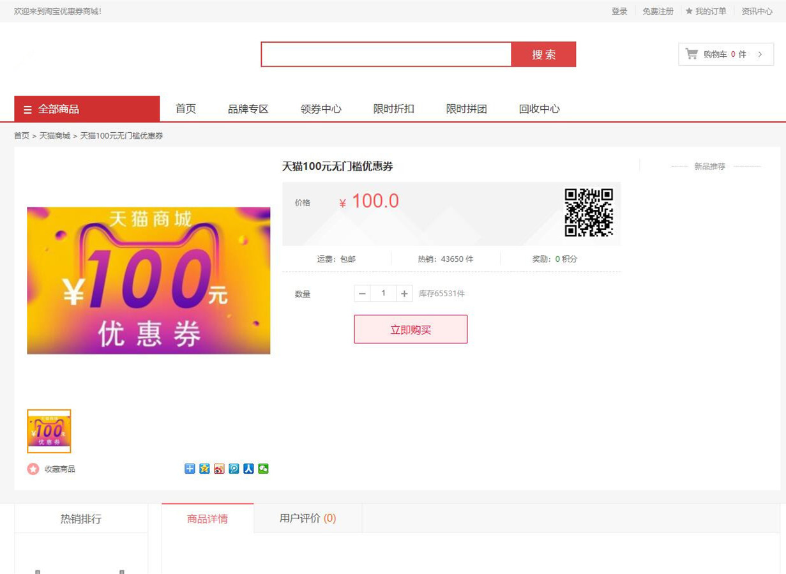Click the quantity input field
The image size is (786, 574).
tap(383, 294)
